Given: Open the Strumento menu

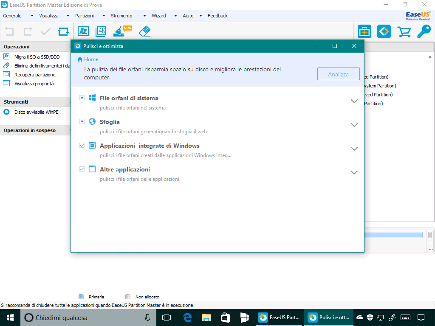Looking at the screenshot, I should 122,16.
